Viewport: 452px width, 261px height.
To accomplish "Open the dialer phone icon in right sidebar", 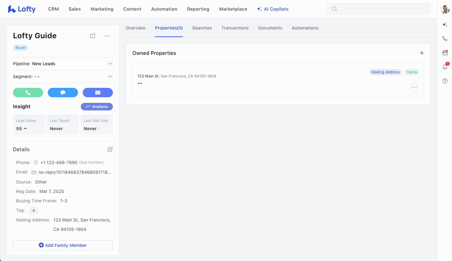I will pyautogui.click(x=445, y=39).
